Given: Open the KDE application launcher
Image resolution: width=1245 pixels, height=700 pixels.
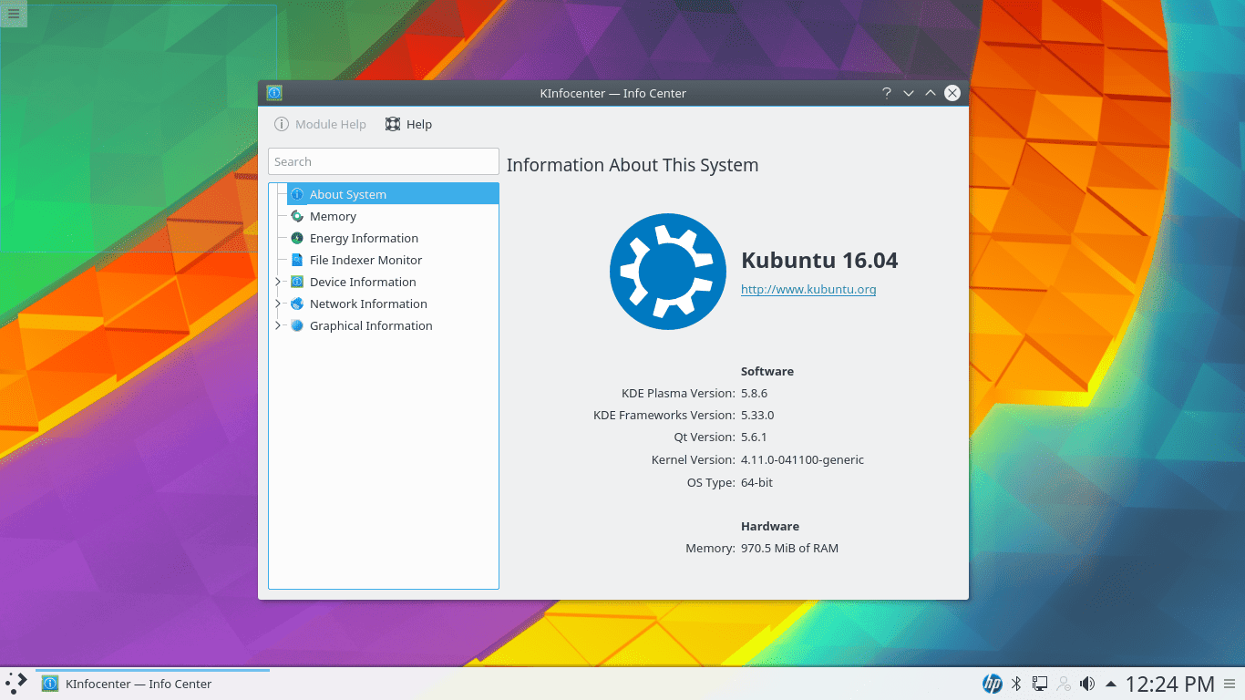Looking at the screenshot, I should tap(16, 684).
